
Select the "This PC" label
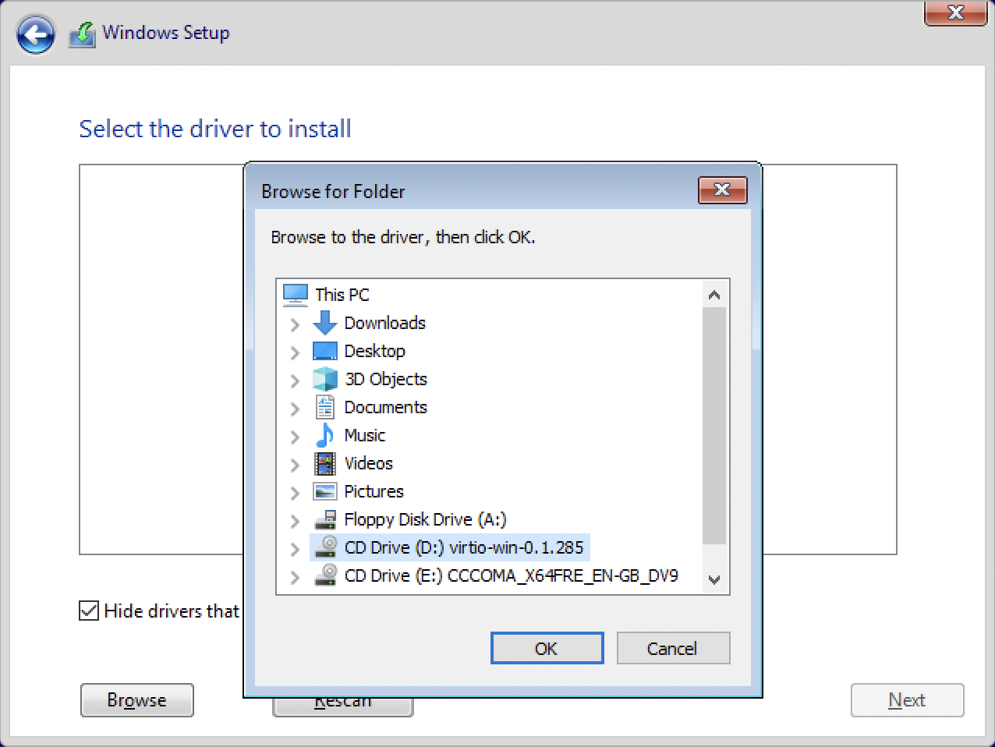point(342,295)
